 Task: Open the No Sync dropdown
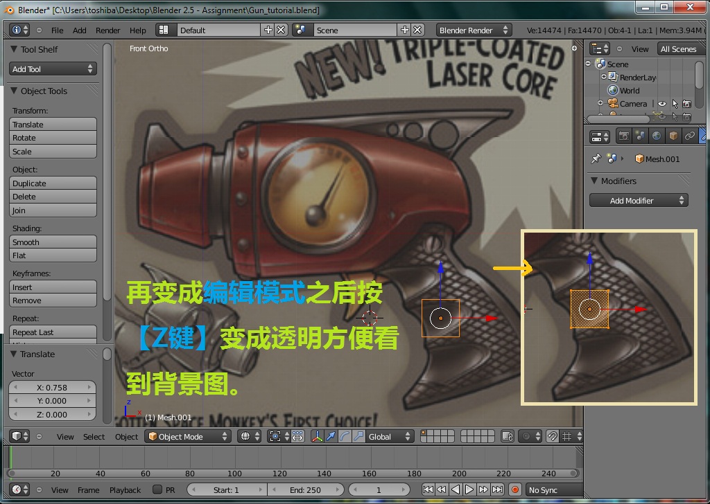(x=554, y=489)
